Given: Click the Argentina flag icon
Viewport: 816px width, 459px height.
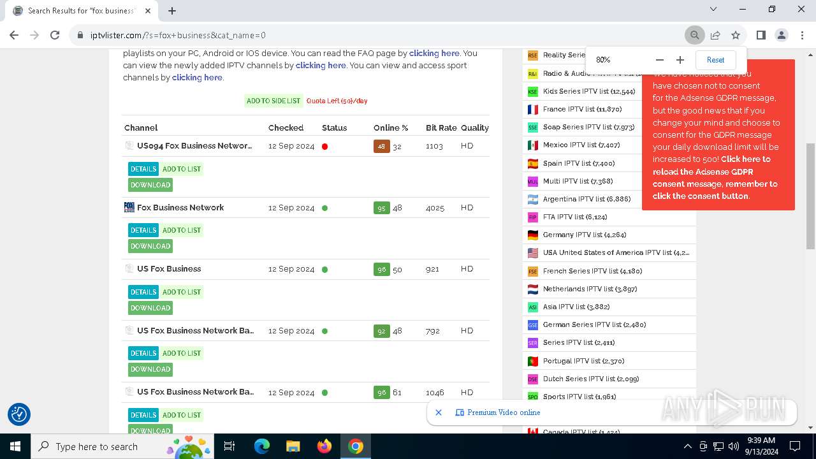Looking at the screenshot, I should [x=533, y=199].
